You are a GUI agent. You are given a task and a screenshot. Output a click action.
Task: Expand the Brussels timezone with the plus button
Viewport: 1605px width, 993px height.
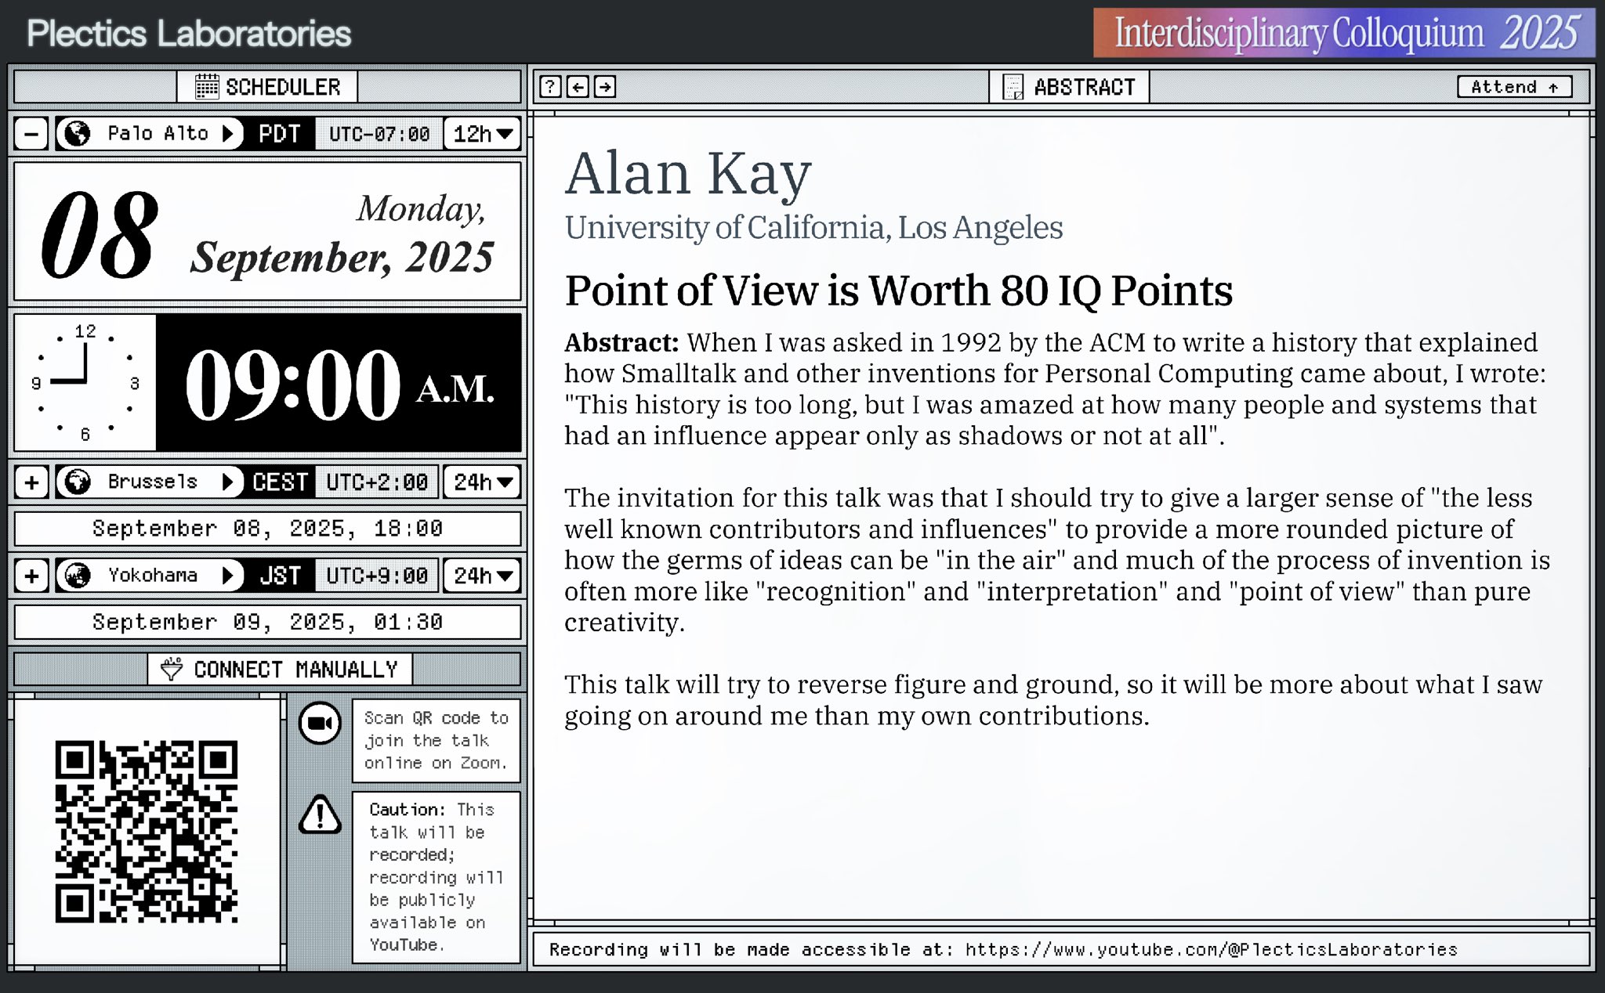pyautogui.click(x=31, y=482)
